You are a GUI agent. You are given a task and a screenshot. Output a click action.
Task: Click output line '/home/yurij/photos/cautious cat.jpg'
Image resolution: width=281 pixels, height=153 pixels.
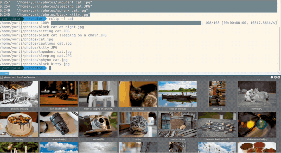(36, 44)
